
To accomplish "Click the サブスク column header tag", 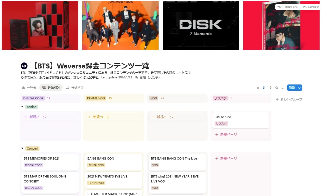I will click(220, 98).
